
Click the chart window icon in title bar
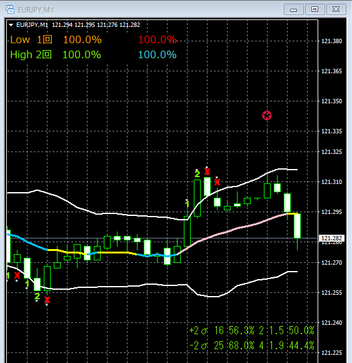(10, 10)
